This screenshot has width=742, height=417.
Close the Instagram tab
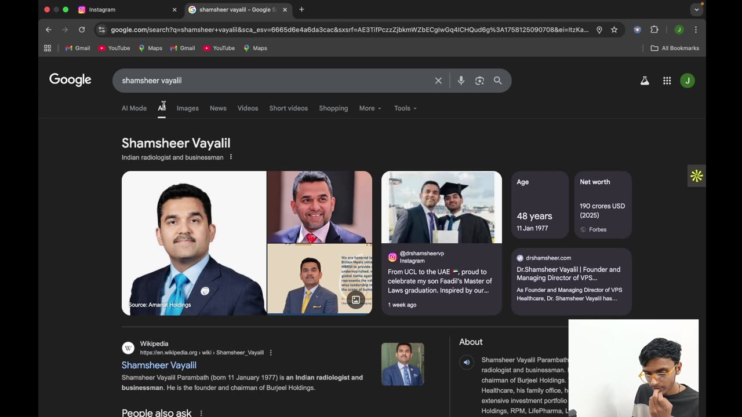[174, 9]
